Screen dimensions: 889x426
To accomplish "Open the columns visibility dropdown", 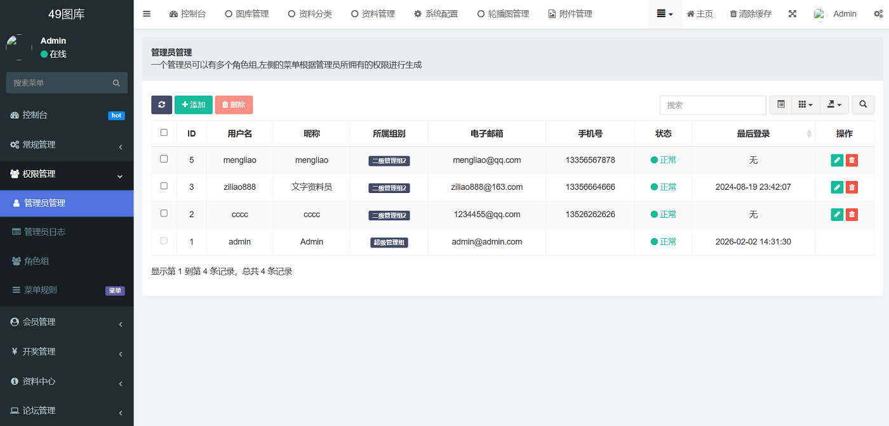I will coord(805,105).
